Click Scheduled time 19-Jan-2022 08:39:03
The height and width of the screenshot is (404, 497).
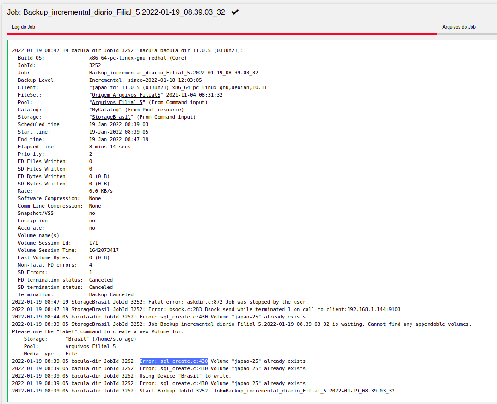pos(119,124)
